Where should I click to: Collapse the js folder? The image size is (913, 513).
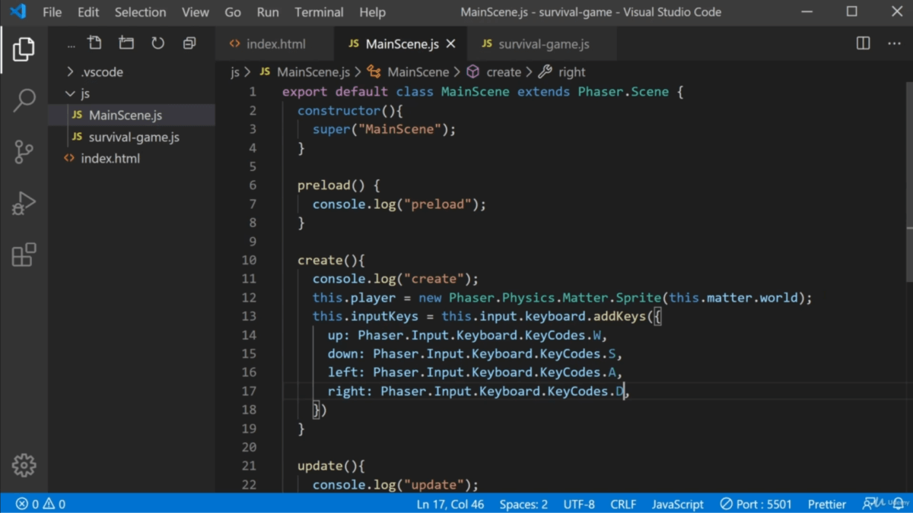point(85,93)
